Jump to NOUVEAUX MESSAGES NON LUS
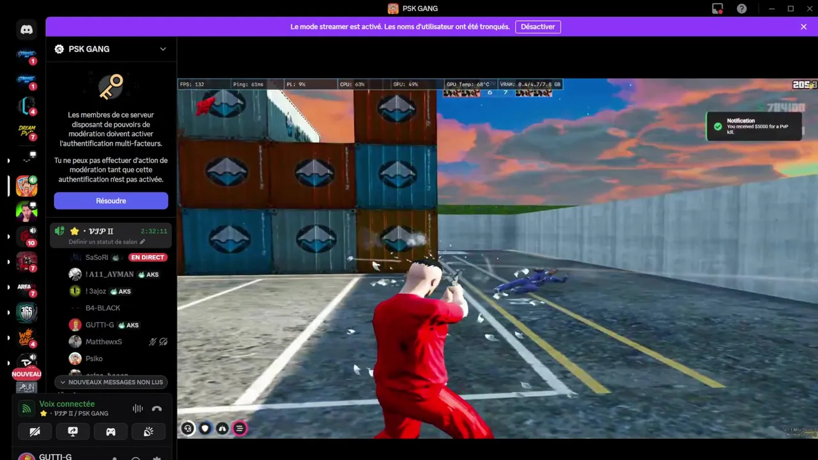Image resolution: width=818 pixels, height=460 pixels. (x=111, y=382)
